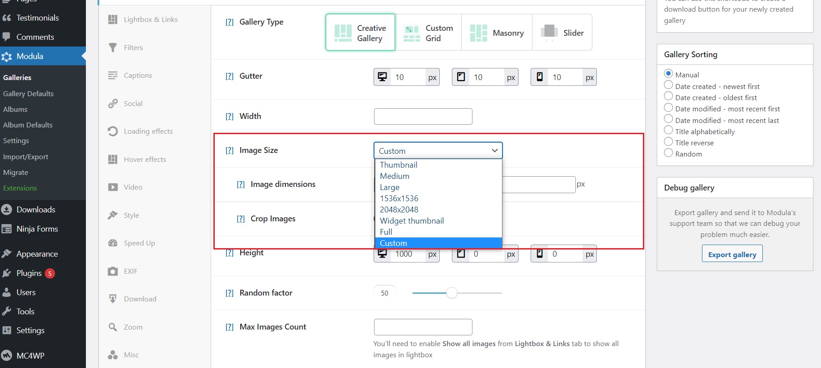Image resolution: width=821 pixels, height=368 pixels.
Task: Click the Max Images Count field
Action: 423,327
